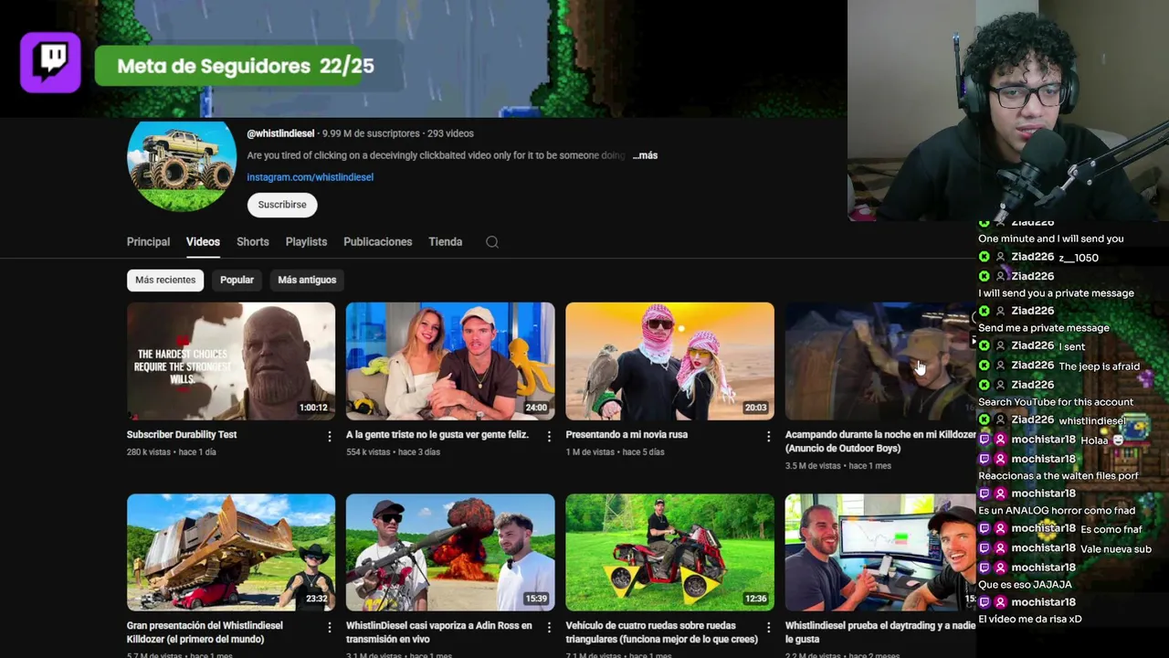Open the Thanos video thumbnail
The width and height of the screenshot is (1169, 658).
(x=231, y=361)
